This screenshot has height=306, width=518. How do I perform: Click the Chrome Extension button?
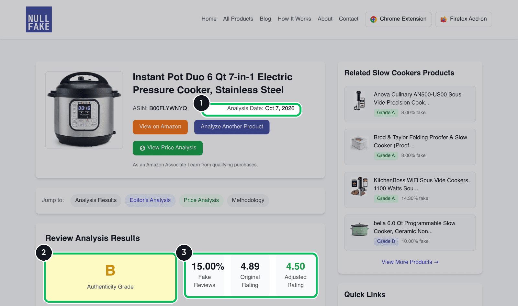pyautogui.click(x=398, y=19)
